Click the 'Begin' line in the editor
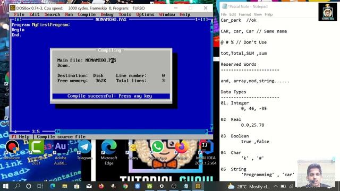 (x=18, y=30)
